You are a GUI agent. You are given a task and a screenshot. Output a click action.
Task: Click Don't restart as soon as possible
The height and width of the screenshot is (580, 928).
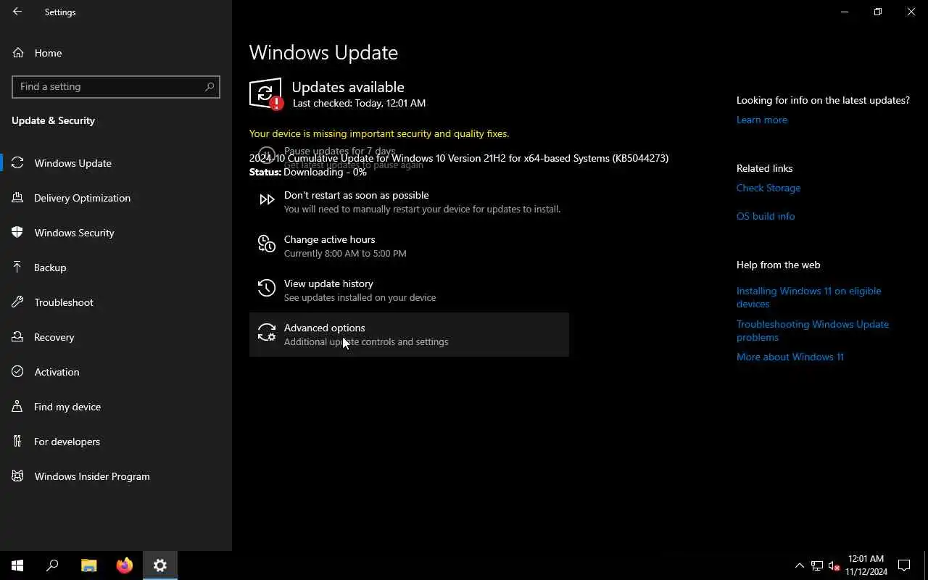click(409, 202)
